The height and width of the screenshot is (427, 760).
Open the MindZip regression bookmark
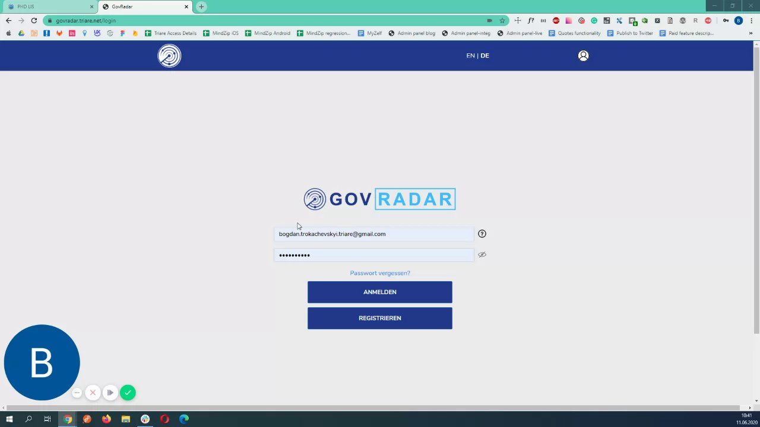324,33
